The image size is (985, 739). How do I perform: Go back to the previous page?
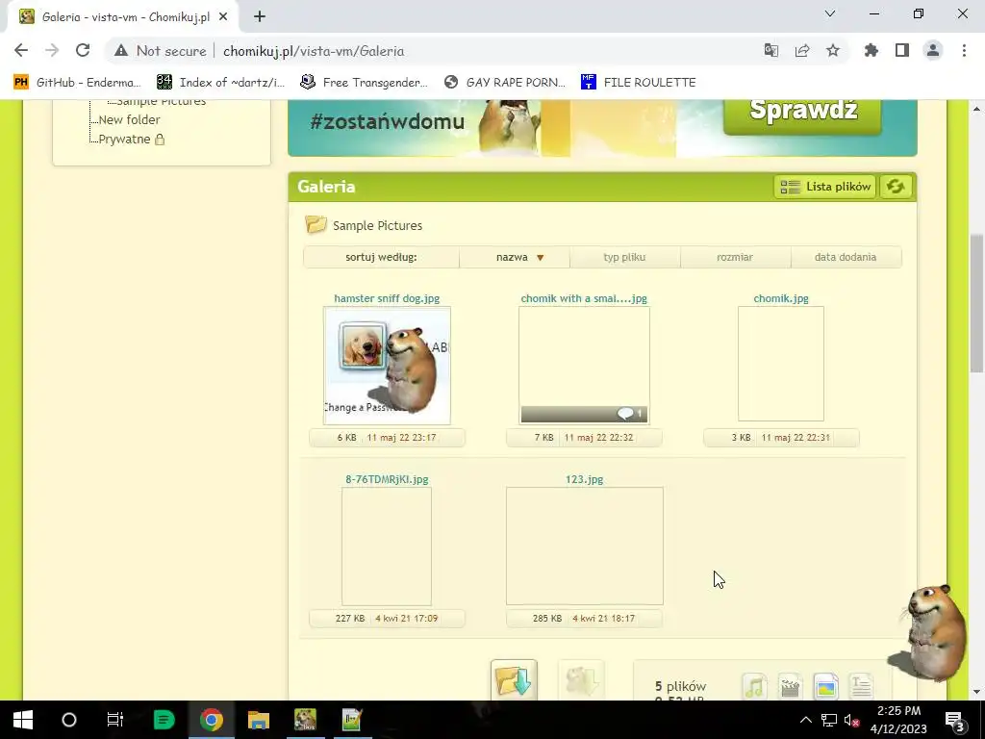[21, 51]
